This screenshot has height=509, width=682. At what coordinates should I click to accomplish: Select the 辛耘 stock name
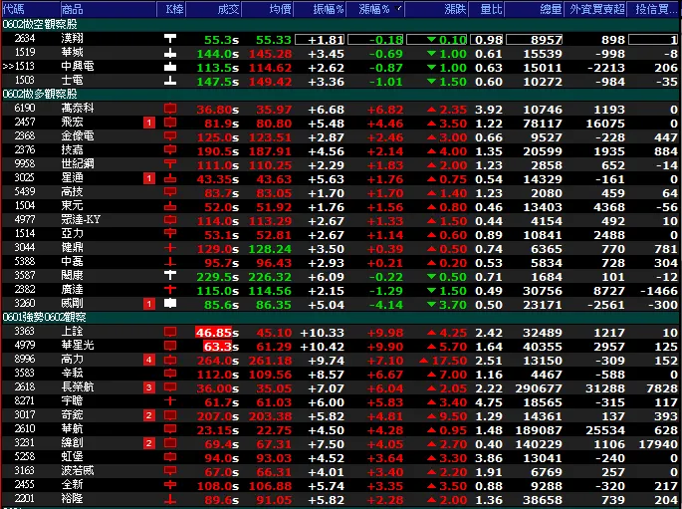point(73,374)
